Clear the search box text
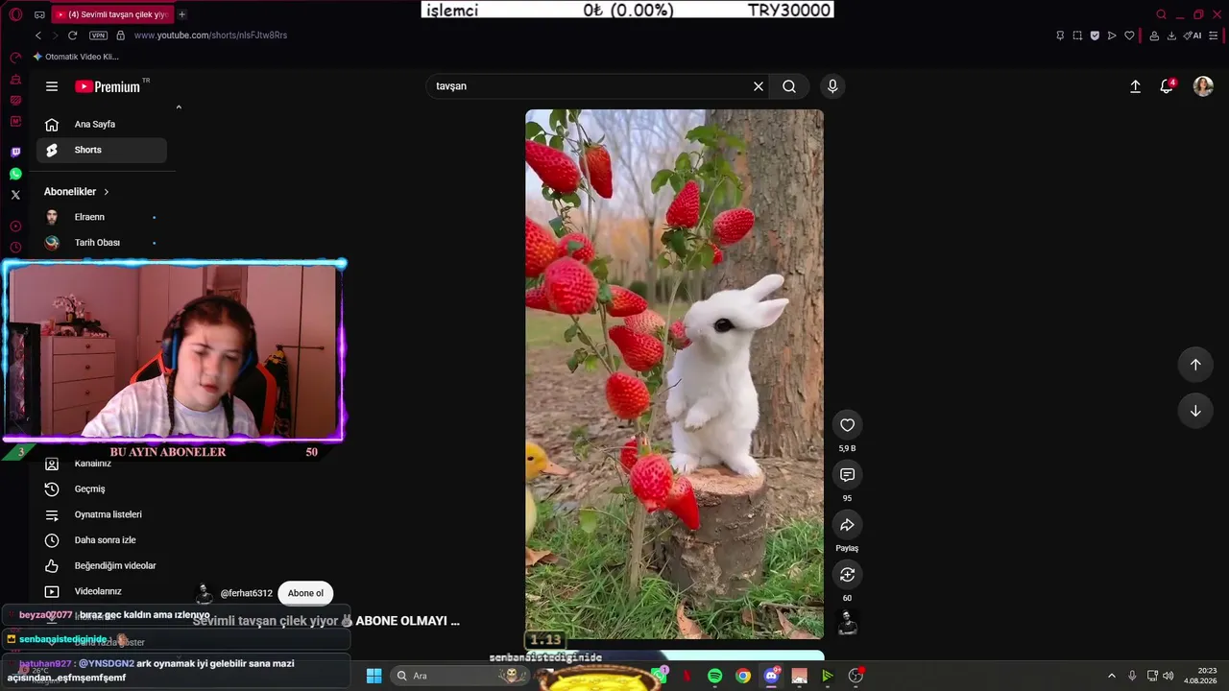 [x=759, y=86]
